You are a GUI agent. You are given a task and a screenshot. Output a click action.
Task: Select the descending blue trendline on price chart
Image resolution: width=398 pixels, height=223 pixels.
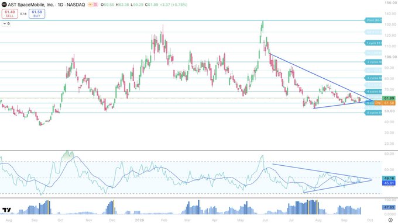tap(321, 77)
